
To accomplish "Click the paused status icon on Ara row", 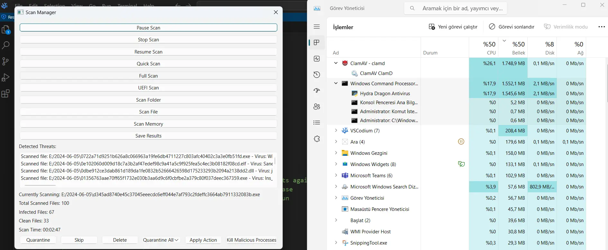I will [x=461, y=141].
